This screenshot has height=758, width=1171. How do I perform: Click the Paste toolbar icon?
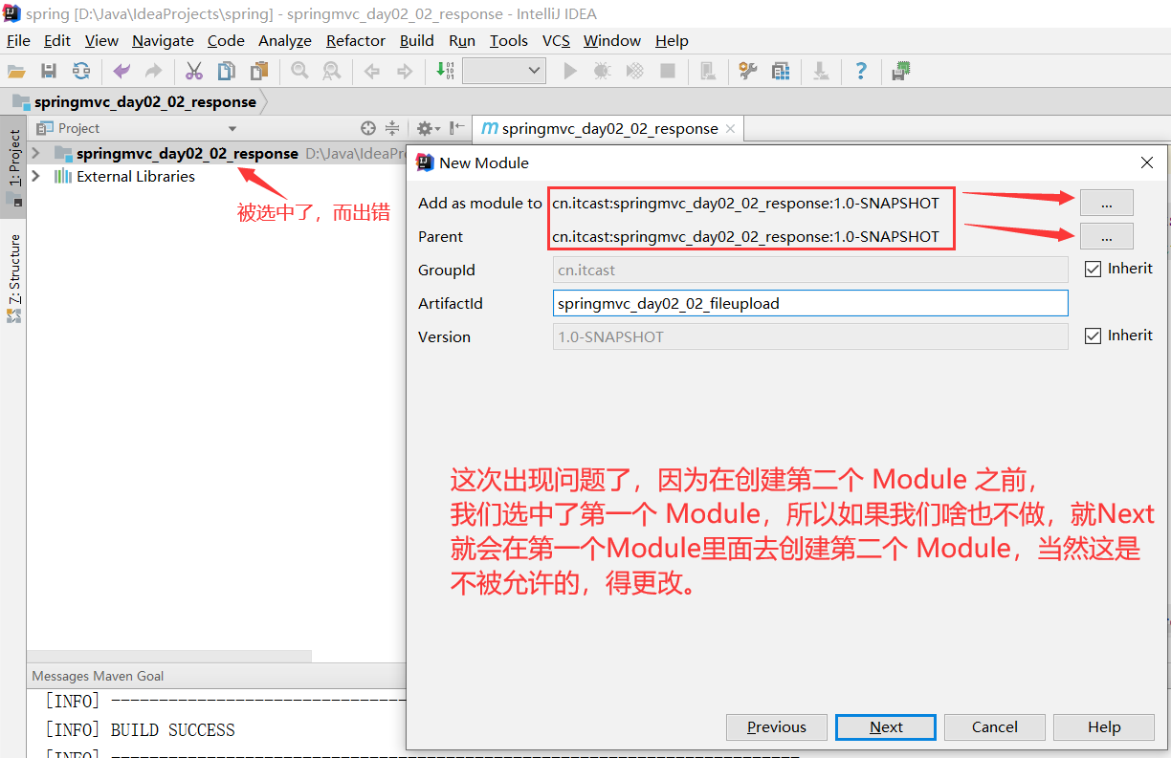pyautogui.click(x=259, y=71)
